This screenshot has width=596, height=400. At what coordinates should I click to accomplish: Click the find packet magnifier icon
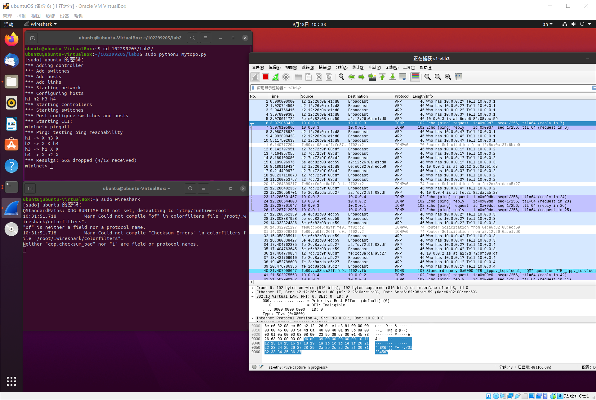click(x=341, y=77)
